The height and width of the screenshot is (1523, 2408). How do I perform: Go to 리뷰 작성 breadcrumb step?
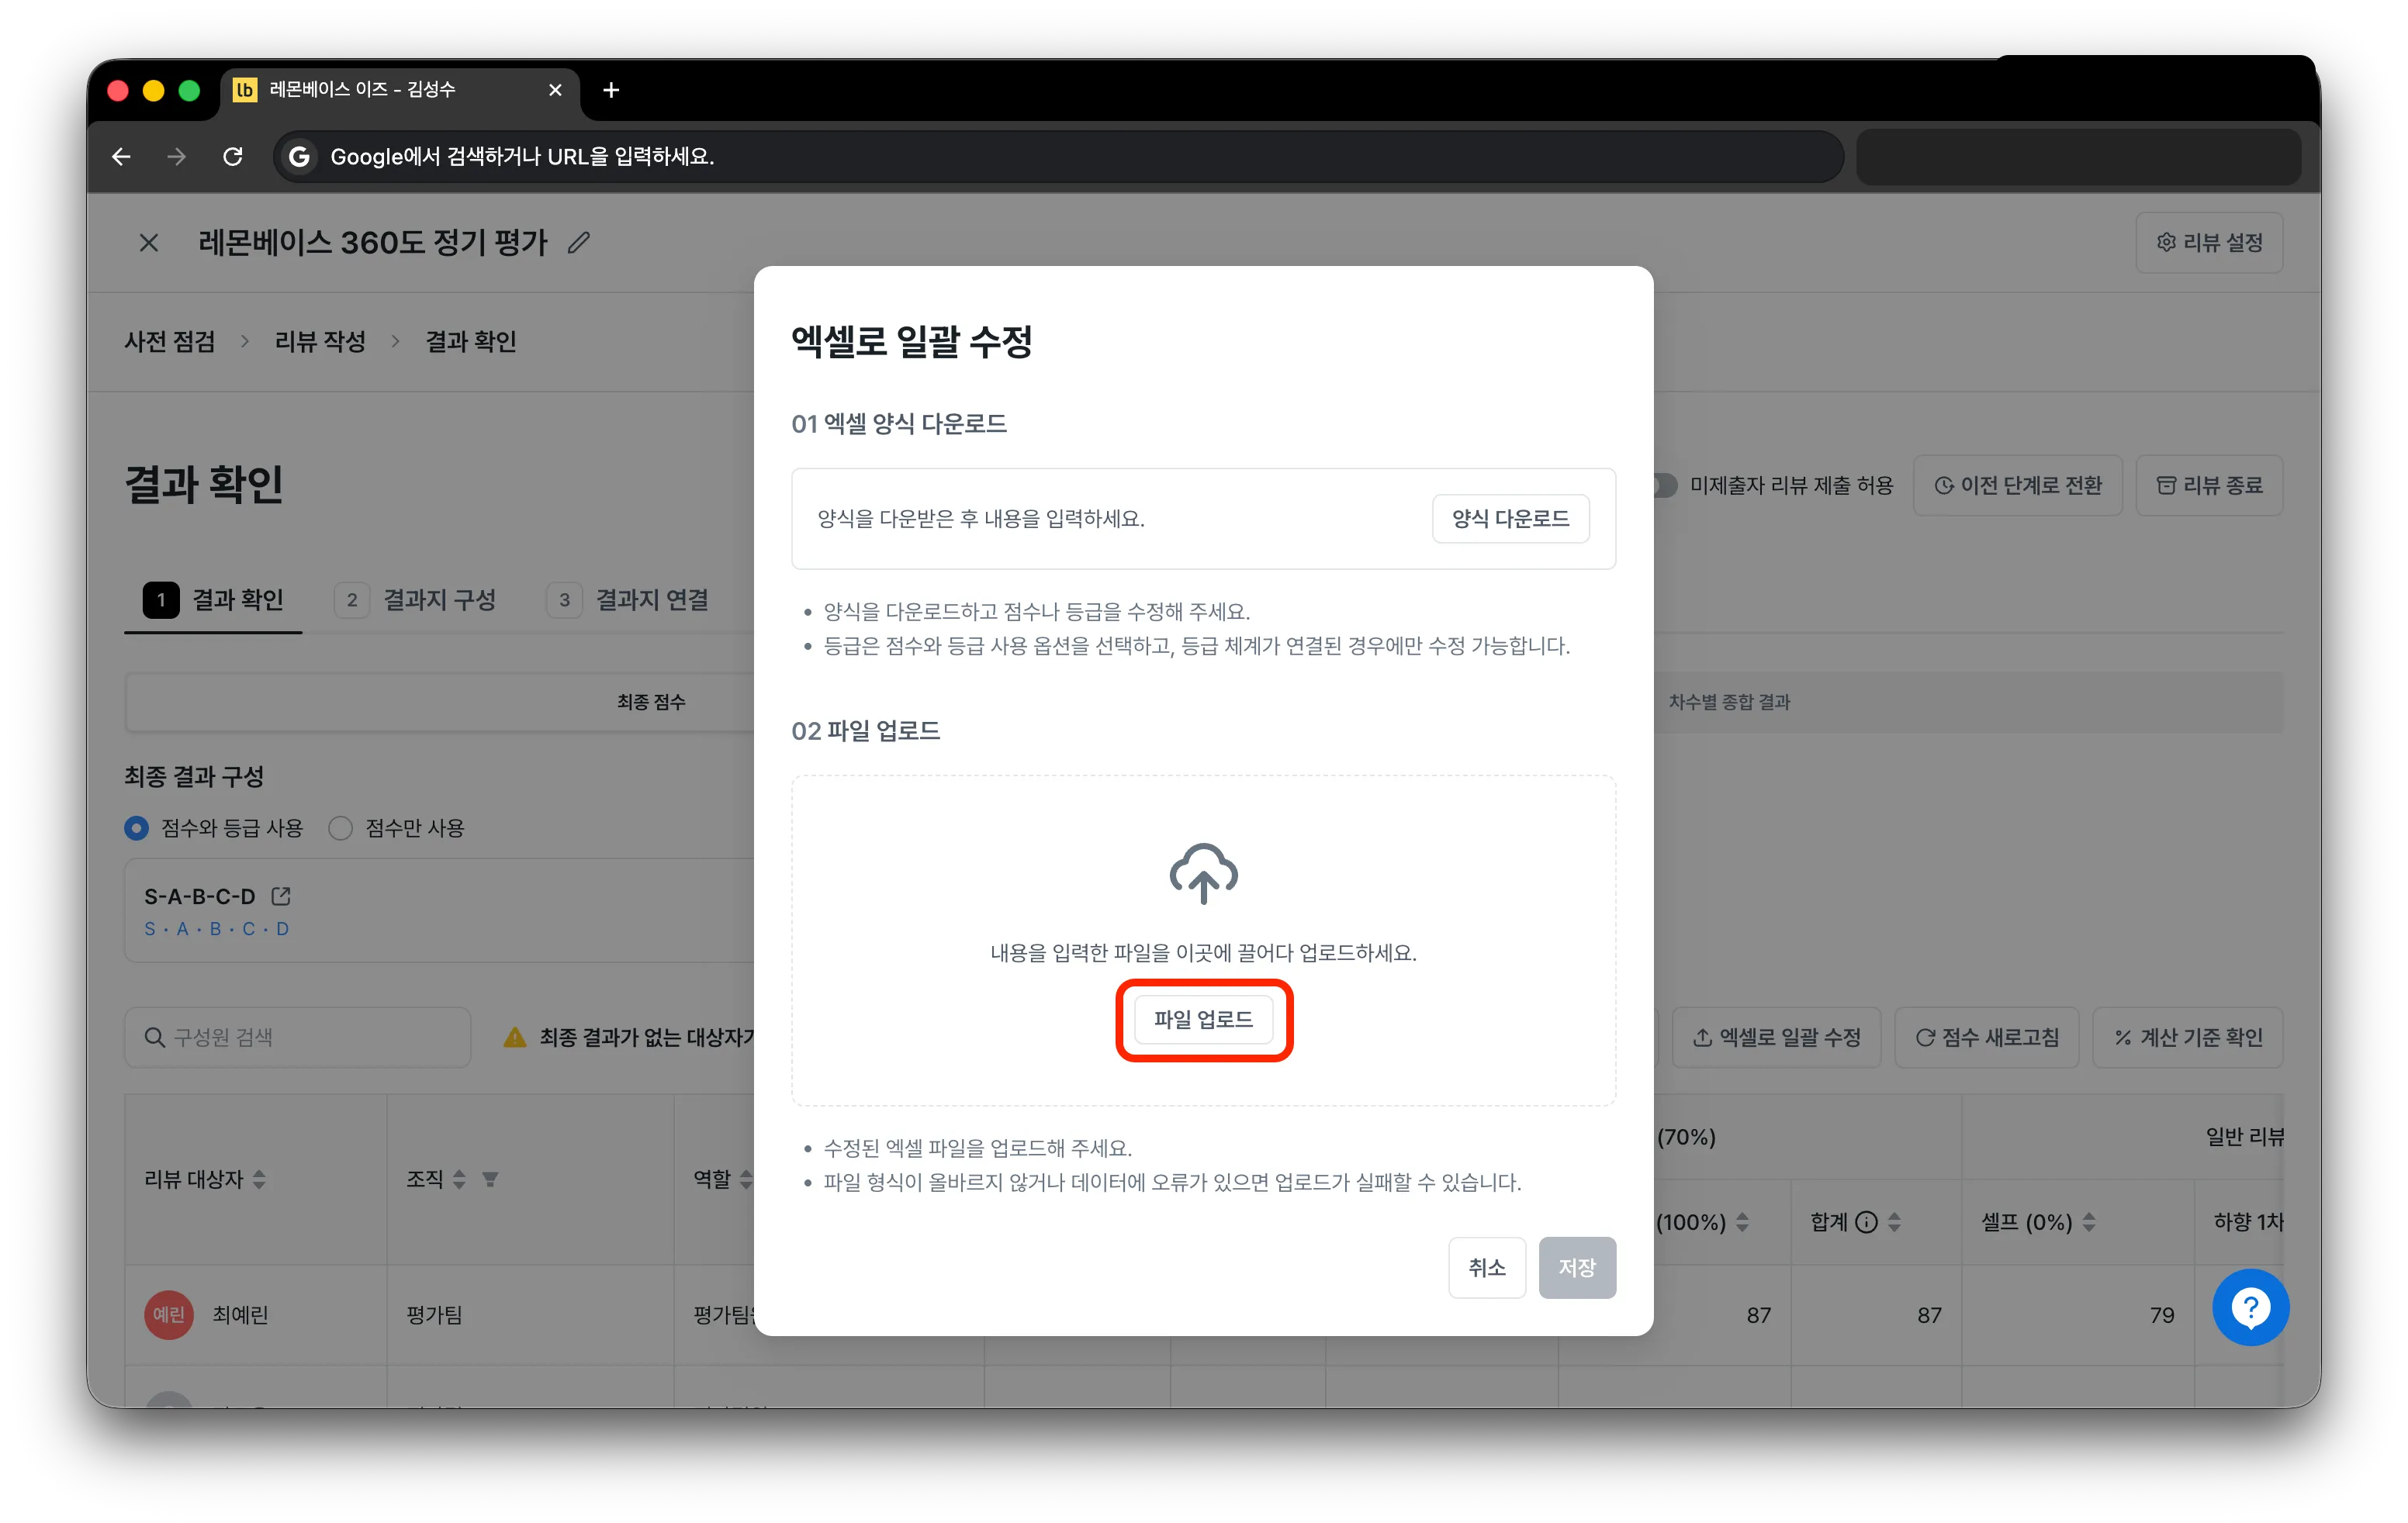[320, 340]
